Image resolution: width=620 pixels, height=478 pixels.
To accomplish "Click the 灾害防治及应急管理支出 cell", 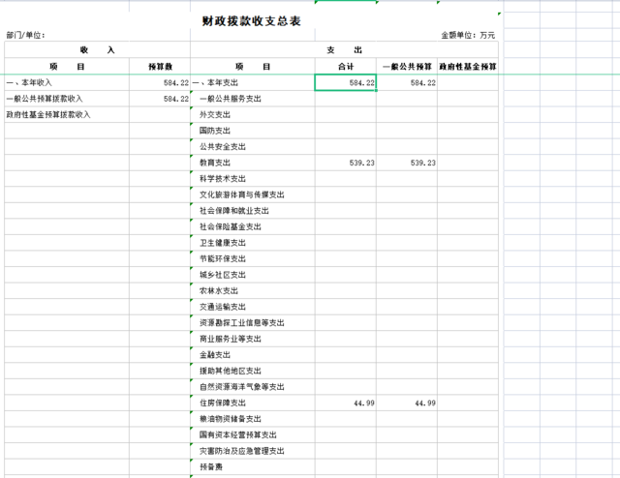I will [241, 451].
